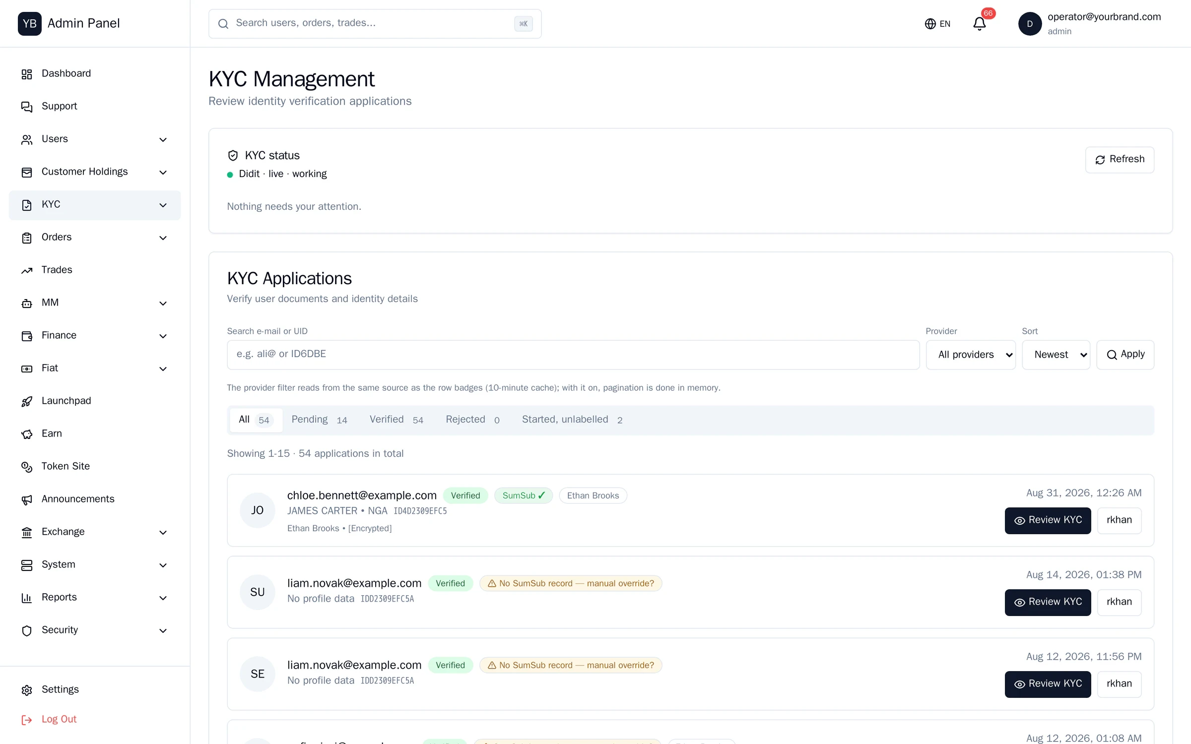Switch to the Verified tab
The height and width of the screenshot is (744, 1191).
tap(396, 420)
